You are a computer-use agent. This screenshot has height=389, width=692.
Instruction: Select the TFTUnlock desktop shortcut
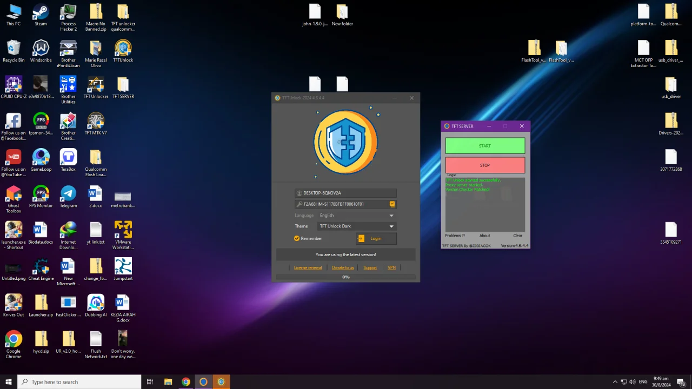tap(123, 51)
